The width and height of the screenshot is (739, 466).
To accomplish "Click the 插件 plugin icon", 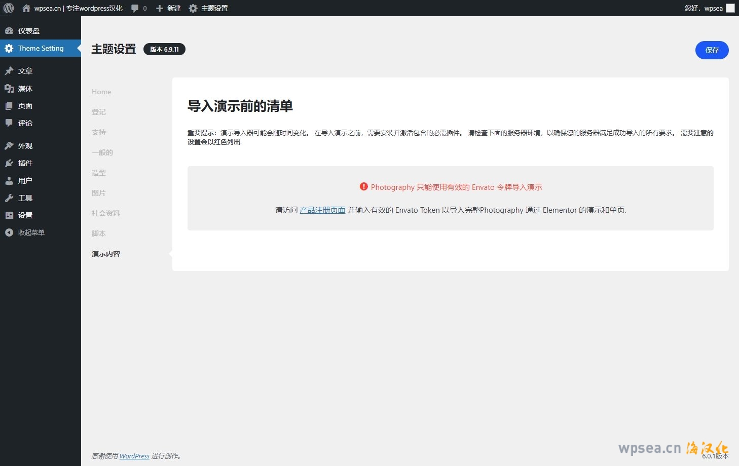I will pos(9,163).
